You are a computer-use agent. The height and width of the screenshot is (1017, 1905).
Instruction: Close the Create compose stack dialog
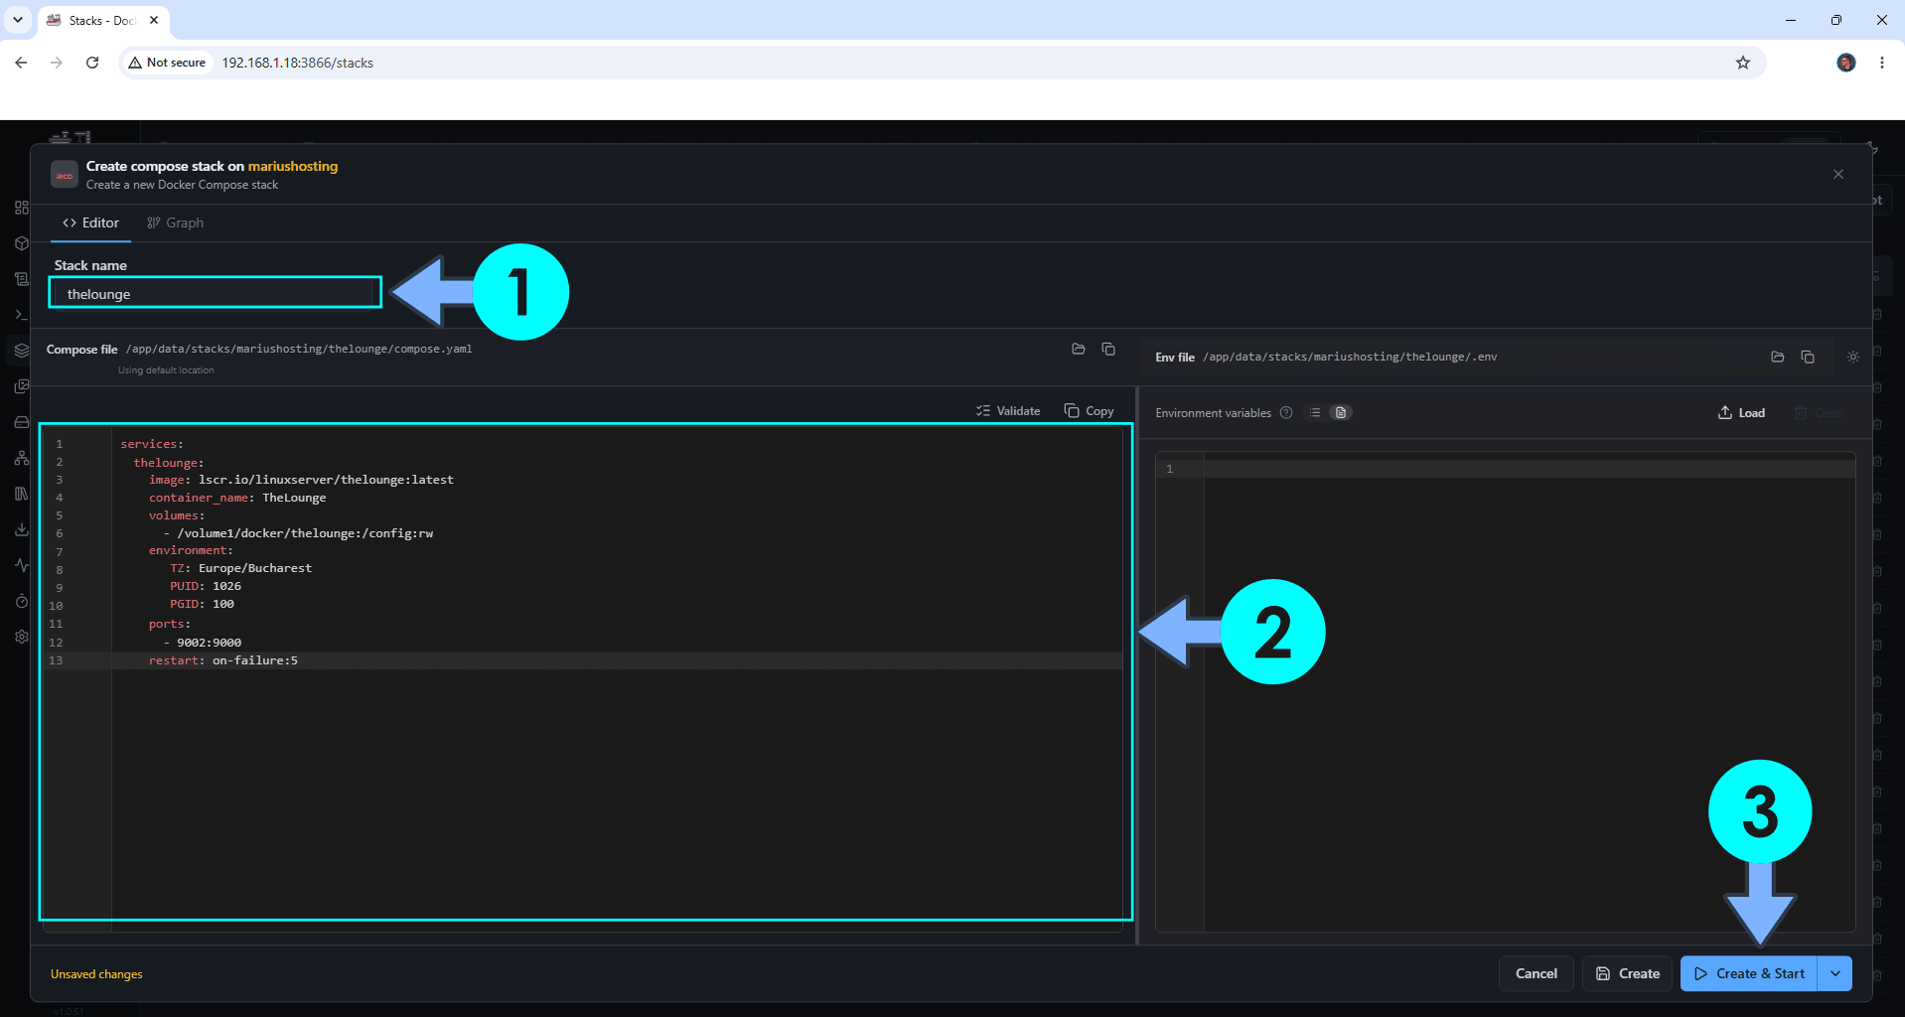(1838, 174)
